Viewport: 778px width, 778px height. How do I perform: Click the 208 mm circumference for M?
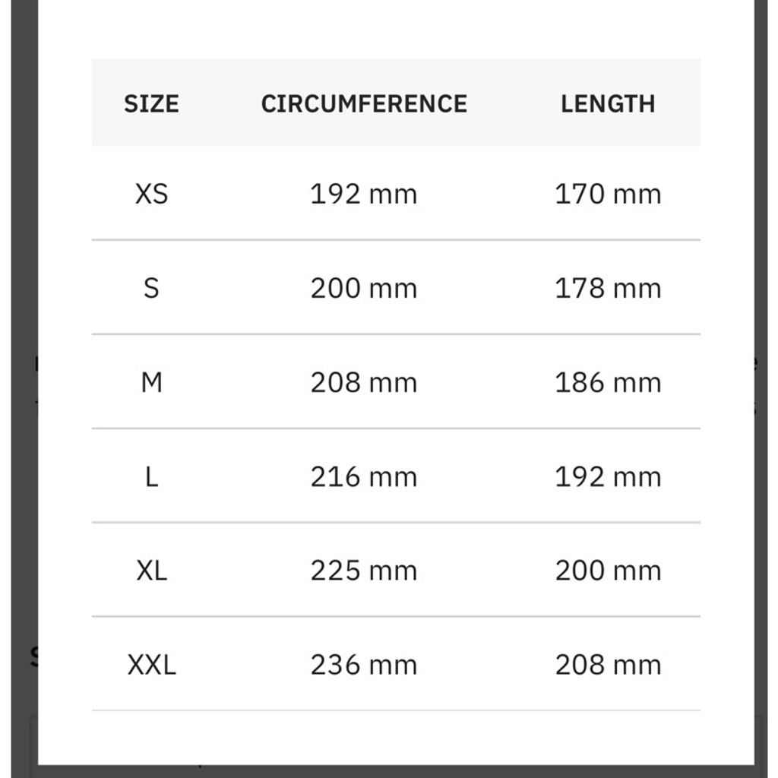click(x=364, y=382)
